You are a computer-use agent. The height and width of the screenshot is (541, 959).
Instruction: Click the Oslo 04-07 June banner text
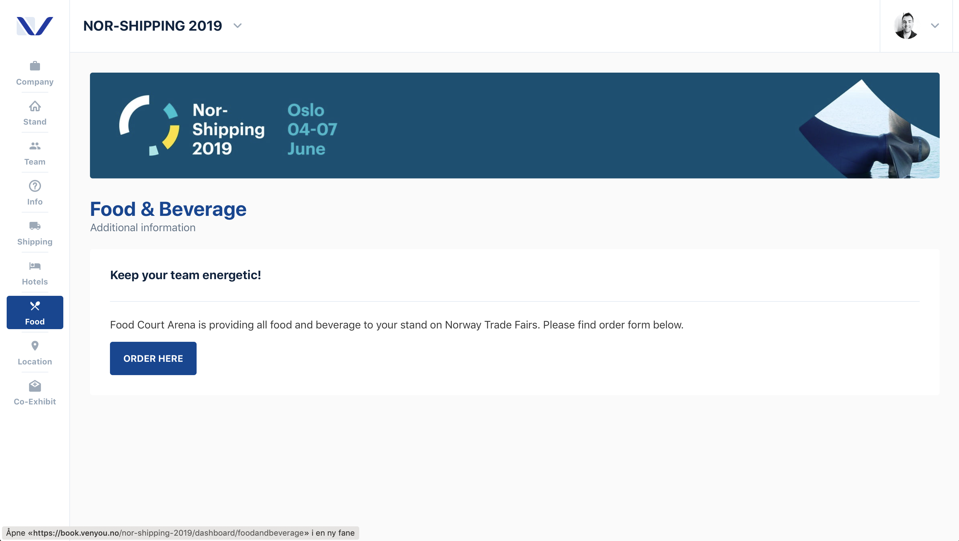312,129
